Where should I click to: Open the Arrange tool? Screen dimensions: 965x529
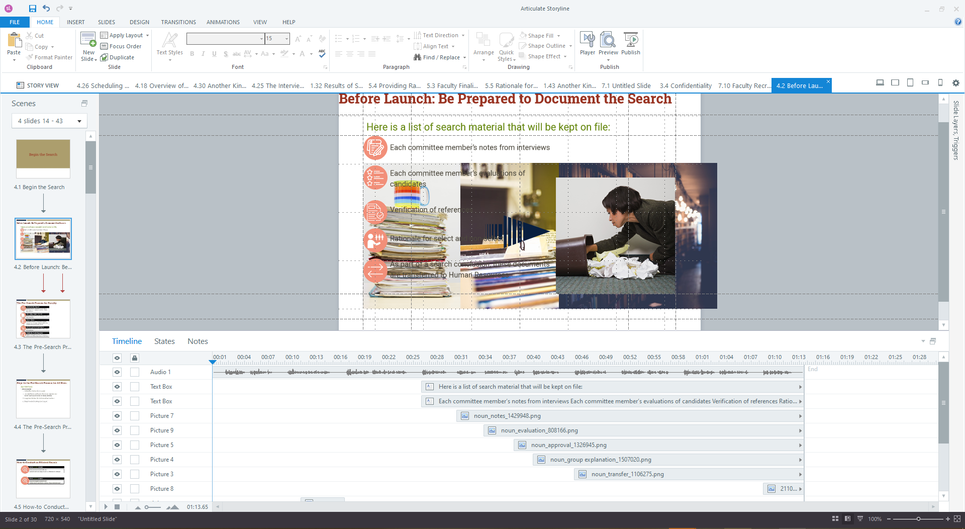[x=484, y=46]
